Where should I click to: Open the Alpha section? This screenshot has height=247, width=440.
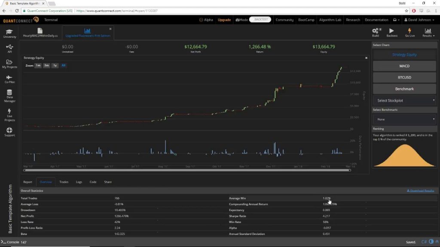pos(206,20)
